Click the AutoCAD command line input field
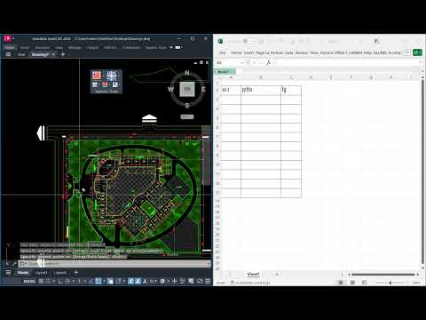Viewport: 426px width, 320px height. pyautogui.click(x=118, y=263)
